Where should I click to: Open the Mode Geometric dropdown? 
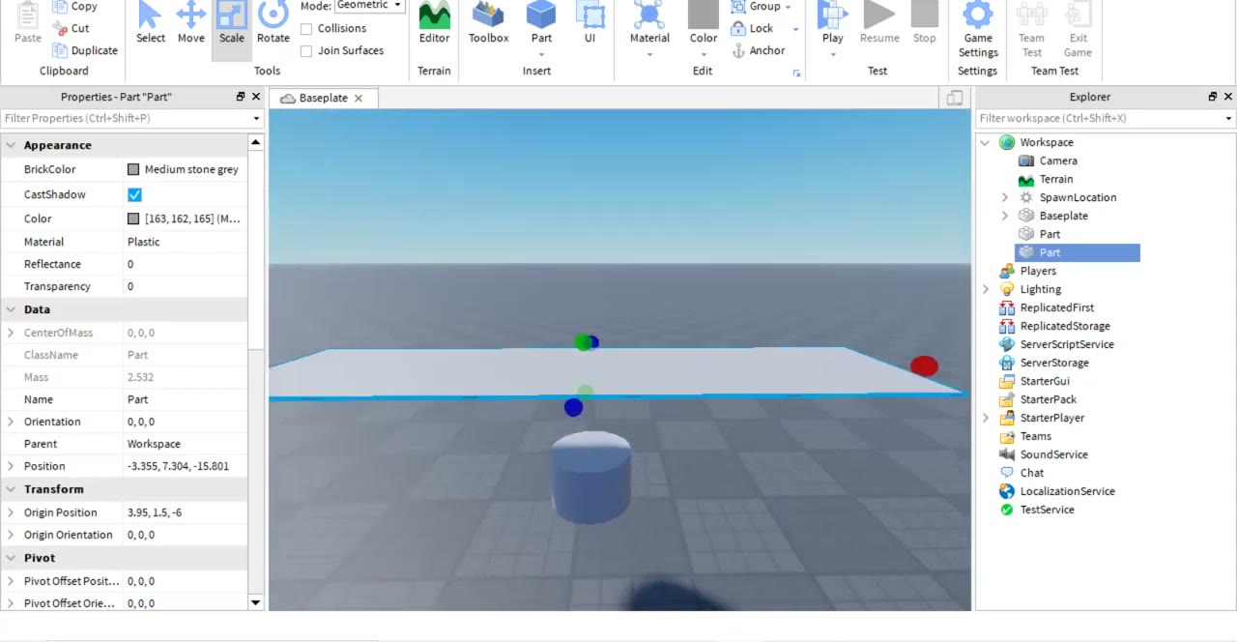370,6
